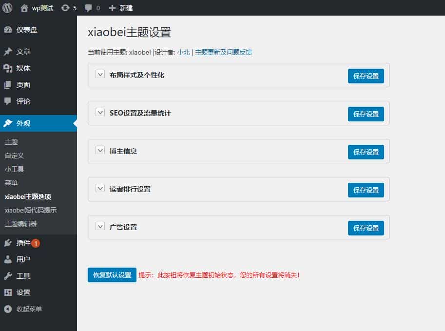The width and height of the screenshot is (445, 331).
Task: Click the SEO设置及流量统计 section title
Action: pos(140,113)
